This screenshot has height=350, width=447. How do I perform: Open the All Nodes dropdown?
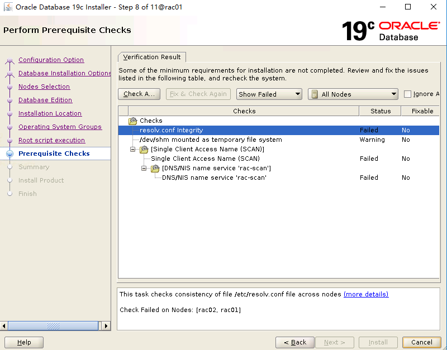coord(353,94)
